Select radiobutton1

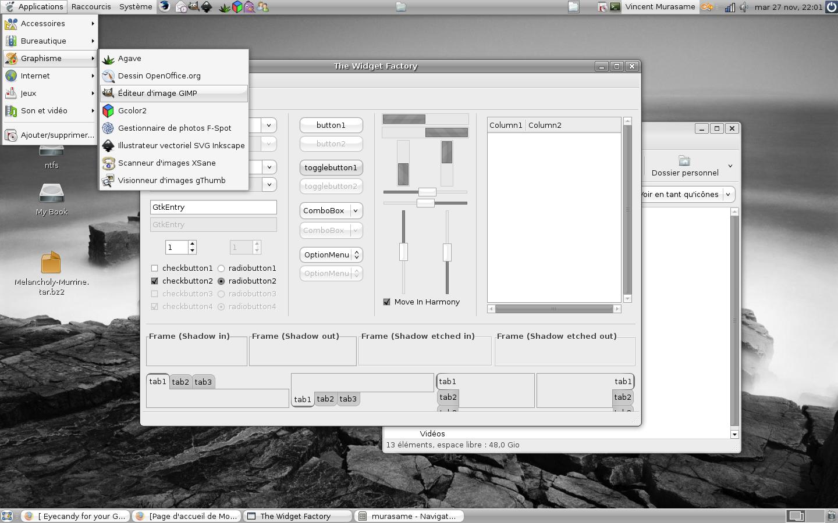coord(221,268)
